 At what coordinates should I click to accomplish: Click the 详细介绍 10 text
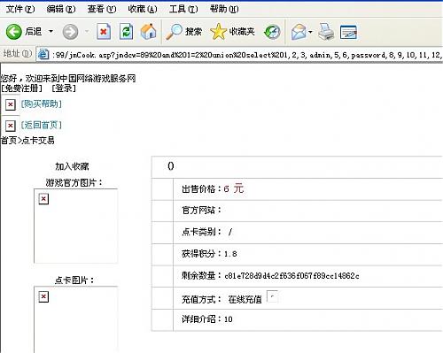tap(207, 319)
